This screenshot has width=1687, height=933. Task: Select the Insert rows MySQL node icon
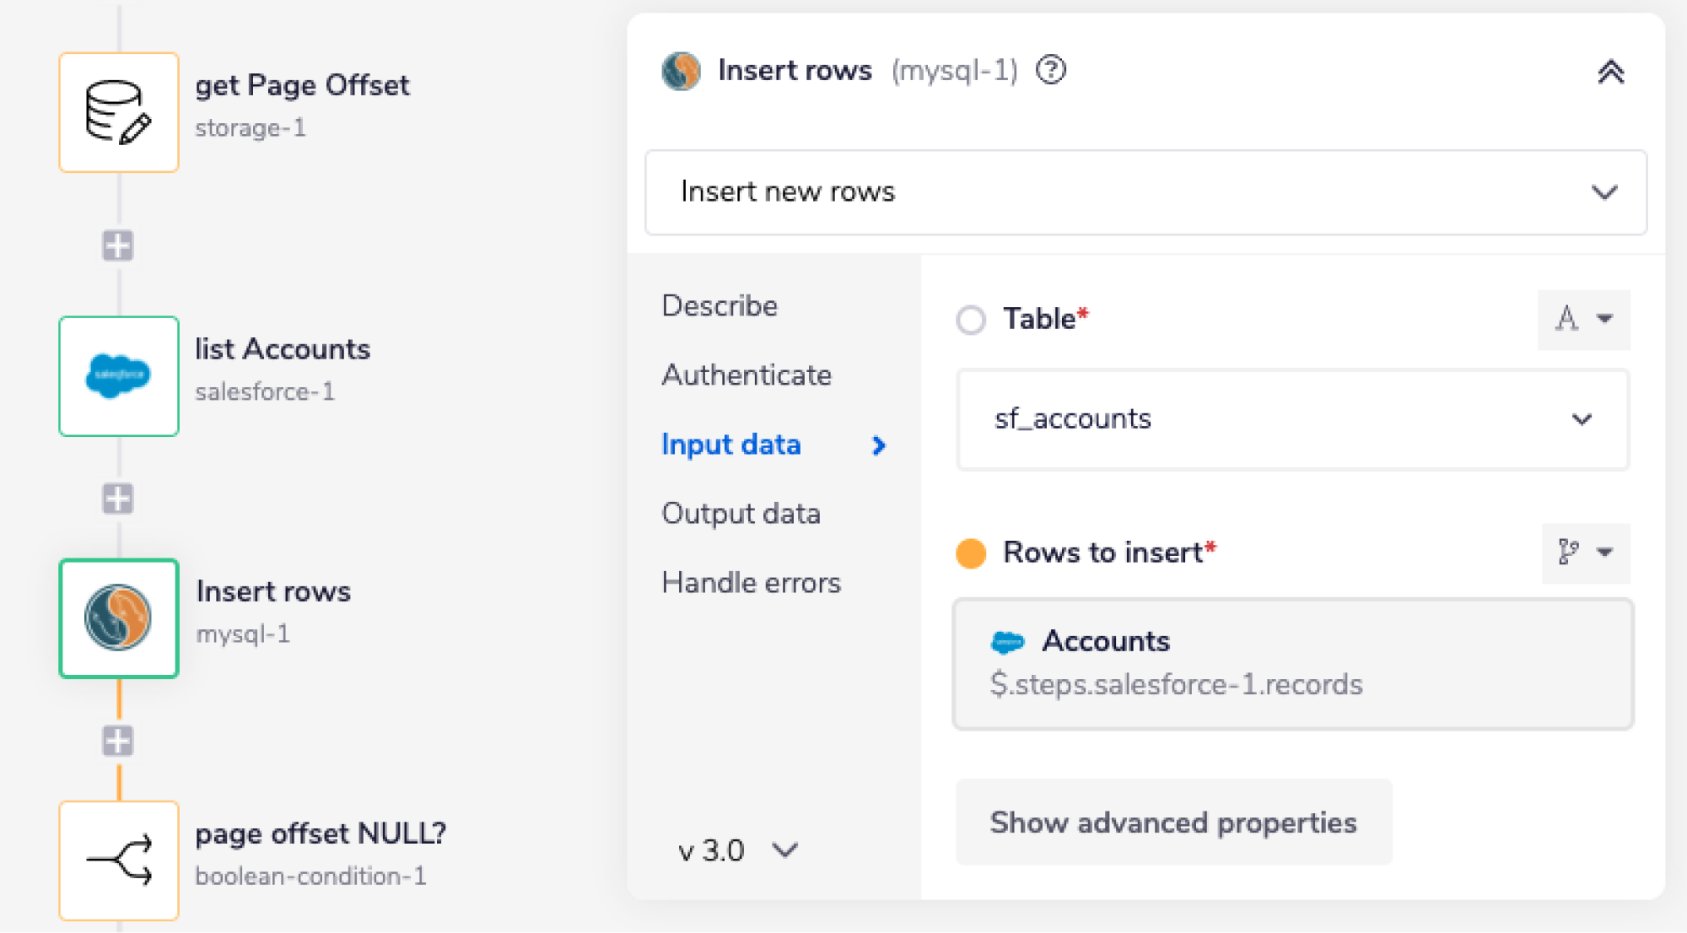118,618
